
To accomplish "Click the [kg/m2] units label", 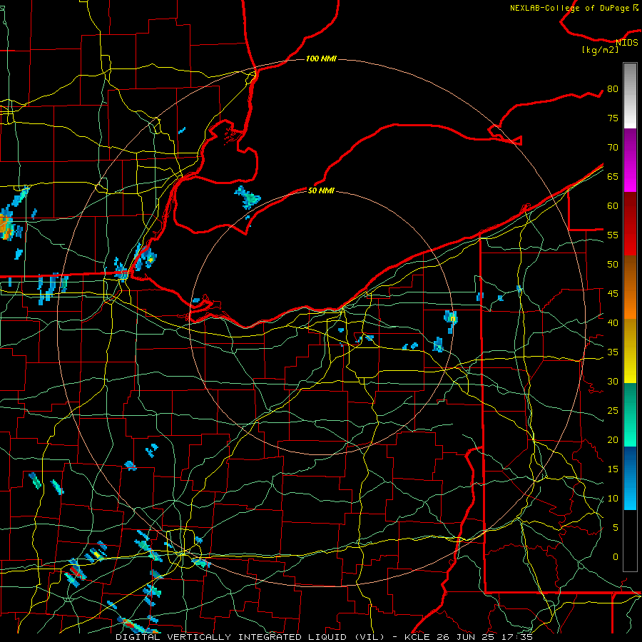I will pos(600,50).
